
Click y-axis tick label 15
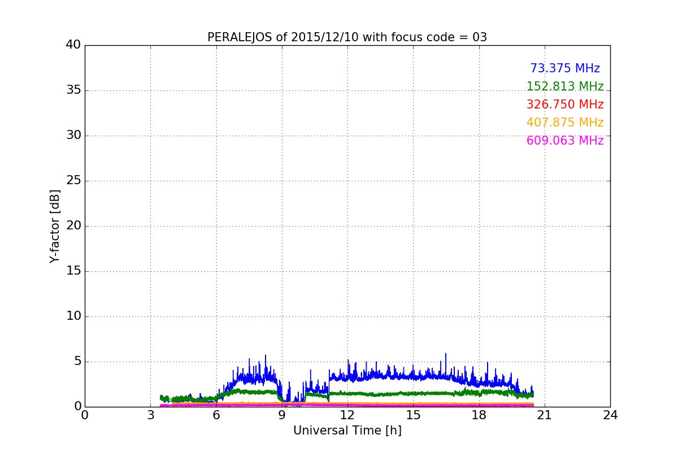[73, 271]
